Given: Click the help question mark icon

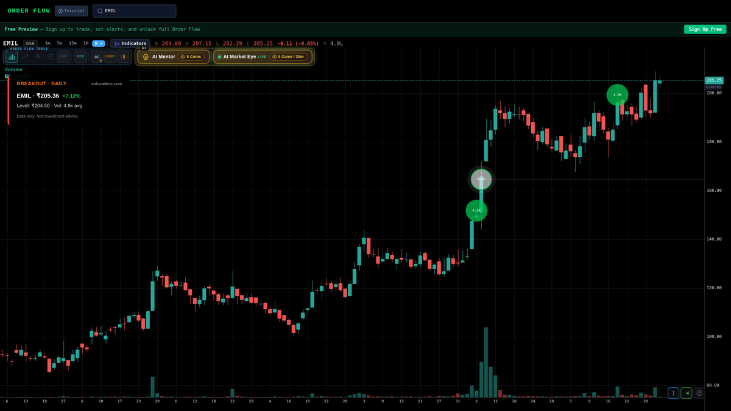Looking at the screenshot, I should (699, 393).
